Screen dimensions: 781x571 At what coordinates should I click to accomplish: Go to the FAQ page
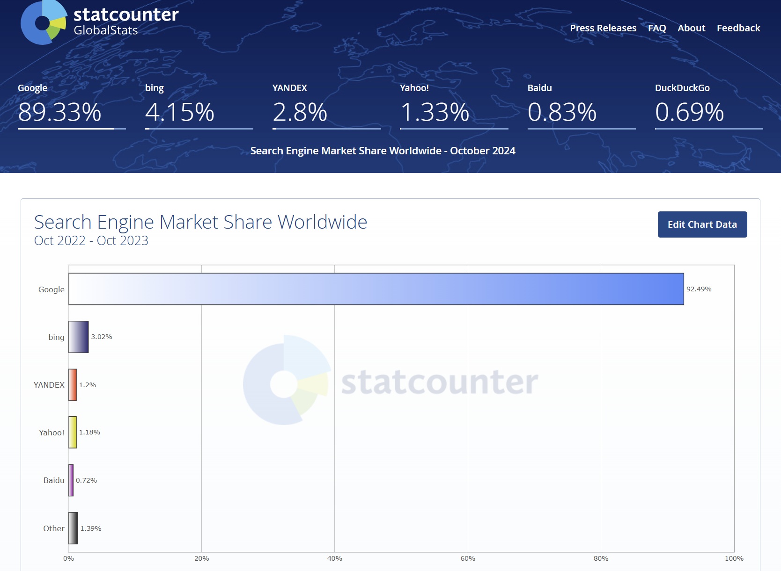coord(657,28)
